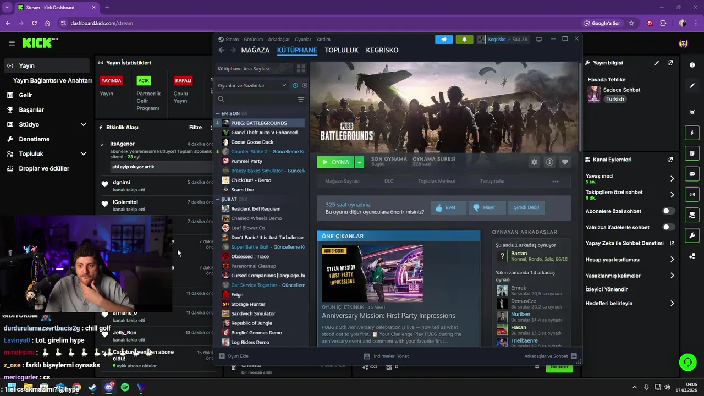
Task: Open Discord from Windows taskbar
Action: 109,388
